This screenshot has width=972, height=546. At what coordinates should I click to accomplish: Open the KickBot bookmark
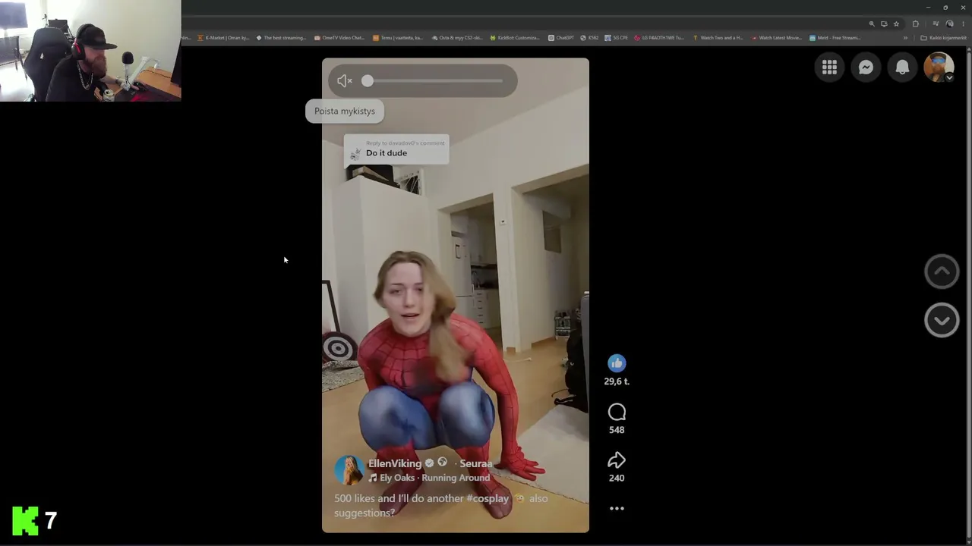[x=515, y=37]
